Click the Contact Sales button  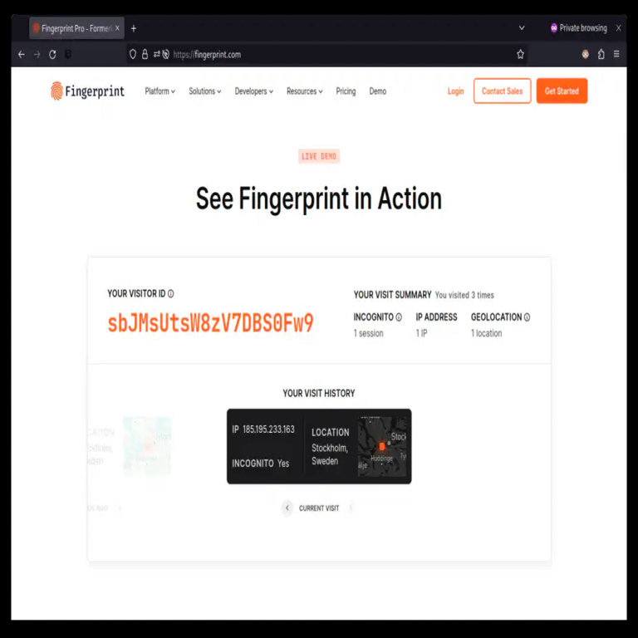click(x=502, y=91)
